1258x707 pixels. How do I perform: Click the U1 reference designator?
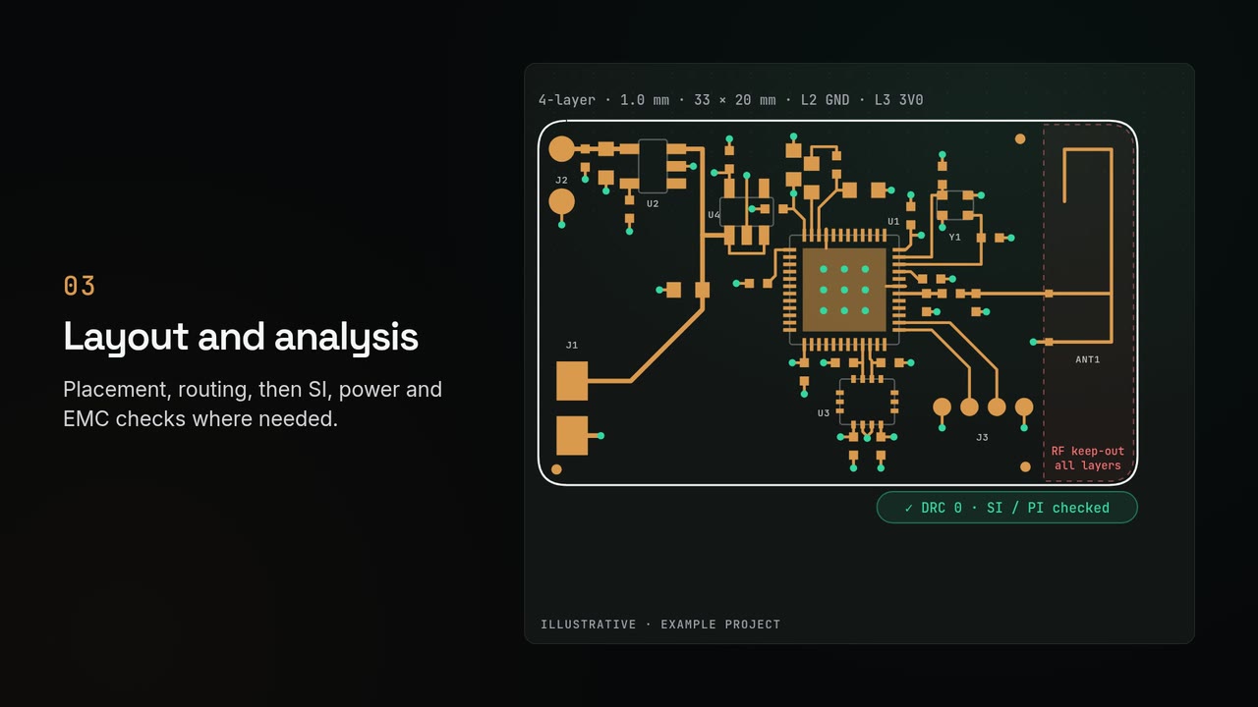[x=893, y=222]
